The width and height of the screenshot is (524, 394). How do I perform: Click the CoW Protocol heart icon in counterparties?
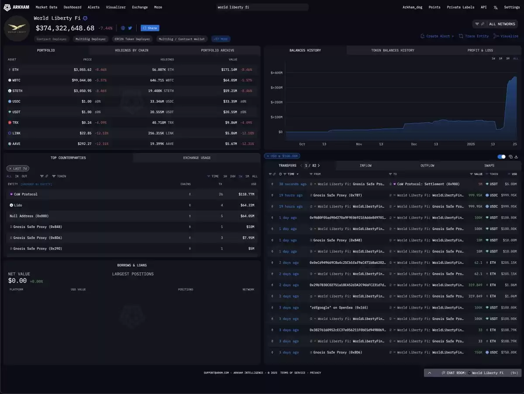(x=11, y=194)
